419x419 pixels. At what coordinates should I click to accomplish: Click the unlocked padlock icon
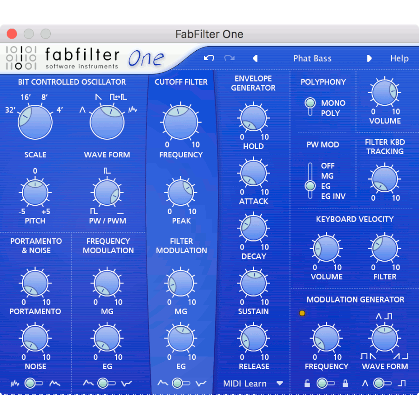pos(307,383)
